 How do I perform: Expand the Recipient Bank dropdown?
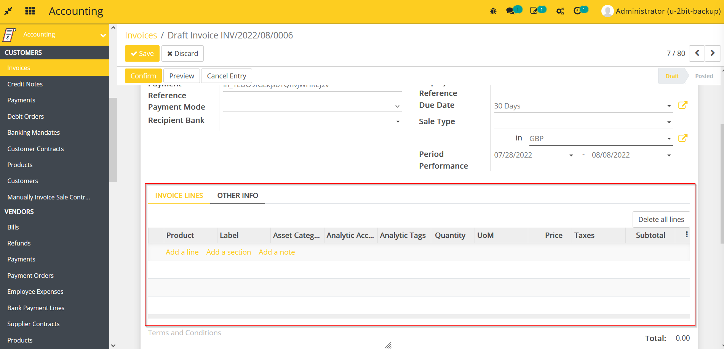coord(398,122)
